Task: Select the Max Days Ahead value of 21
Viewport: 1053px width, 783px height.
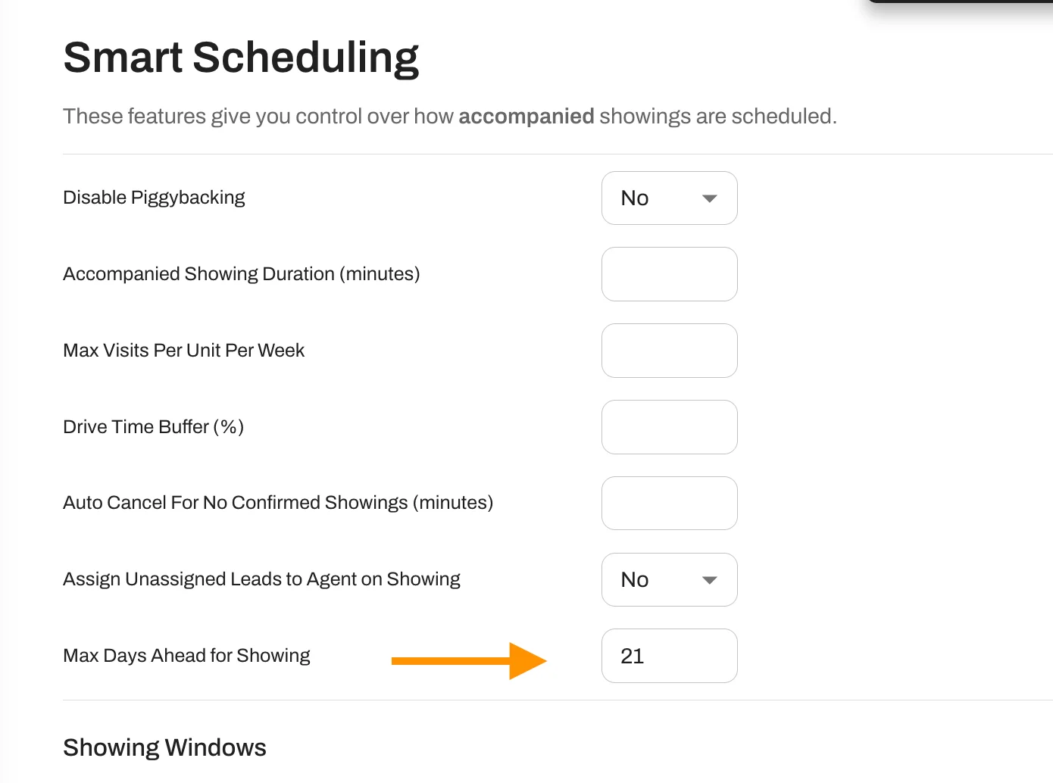Action: click(x=669, y=656)
